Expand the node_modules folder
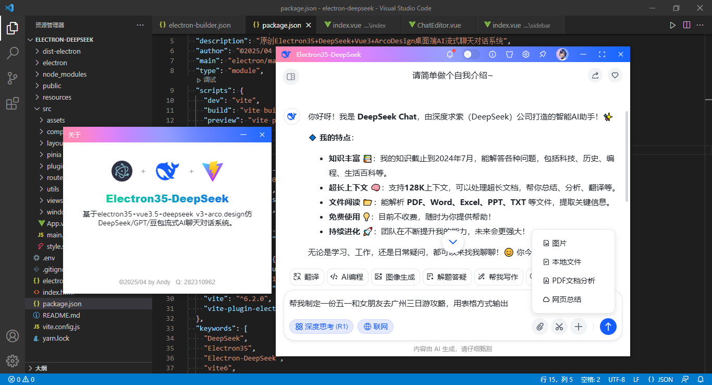712x385 pixels. tap(89, 74)
